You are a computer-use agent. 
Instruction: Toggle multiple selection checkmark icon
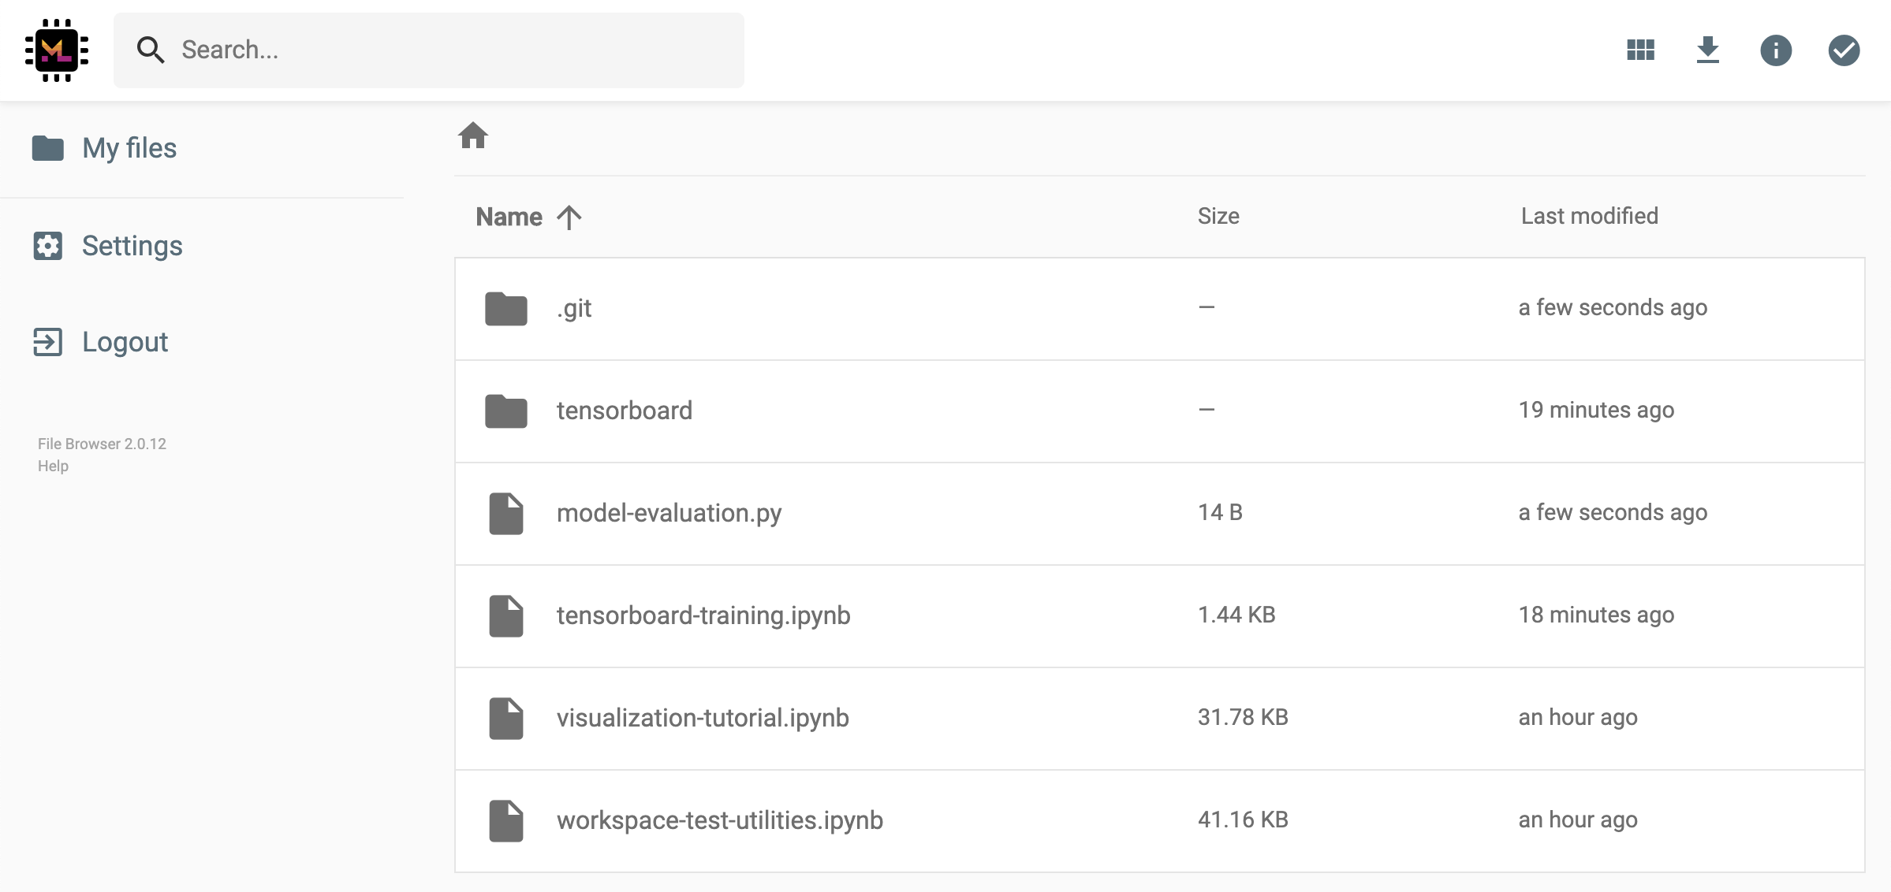[x=1843, y=50]
